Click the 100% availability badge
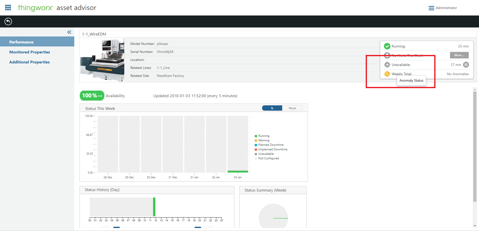The image size is (479, 231). (x=92, y=96)
